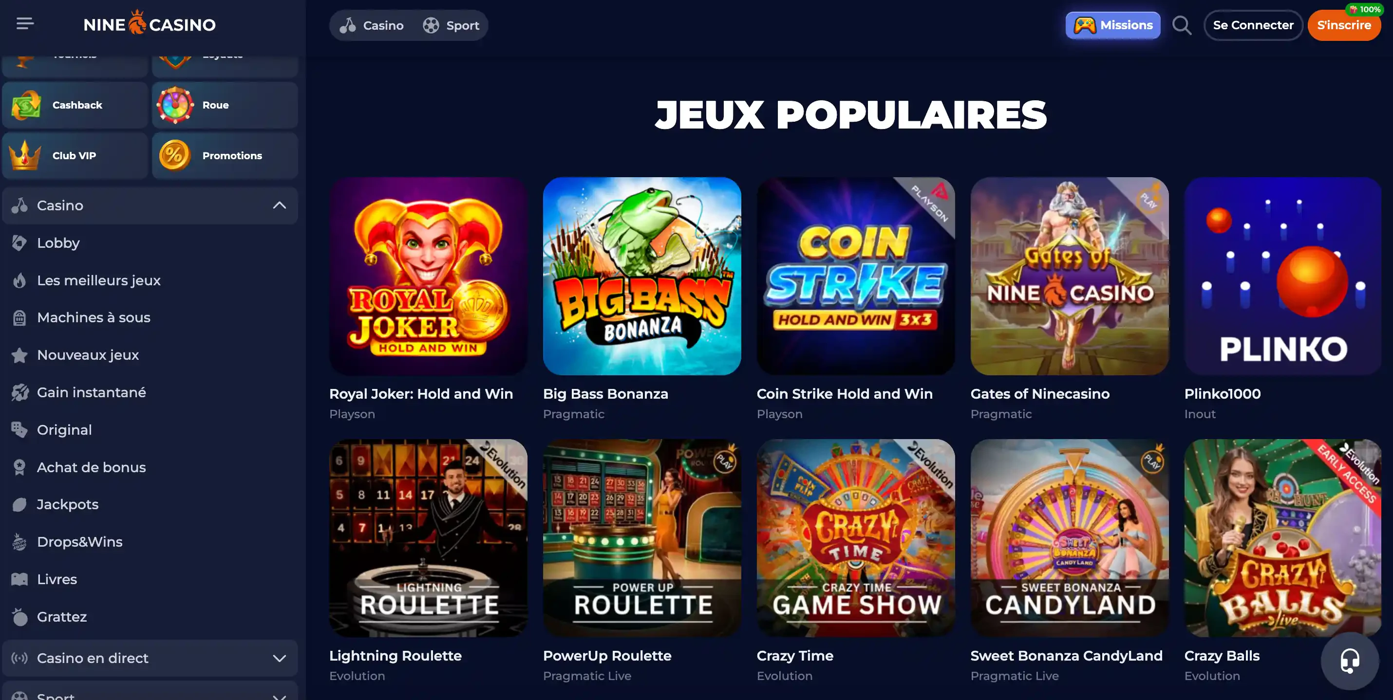Open the Roue wheel icon

click(175, 105)
